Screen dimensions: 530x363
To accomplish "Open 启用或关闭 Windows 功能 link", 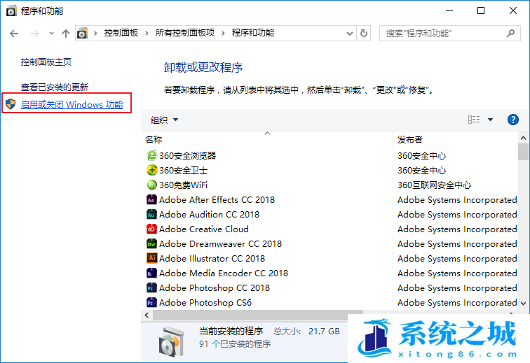I will tap(72, 105).
